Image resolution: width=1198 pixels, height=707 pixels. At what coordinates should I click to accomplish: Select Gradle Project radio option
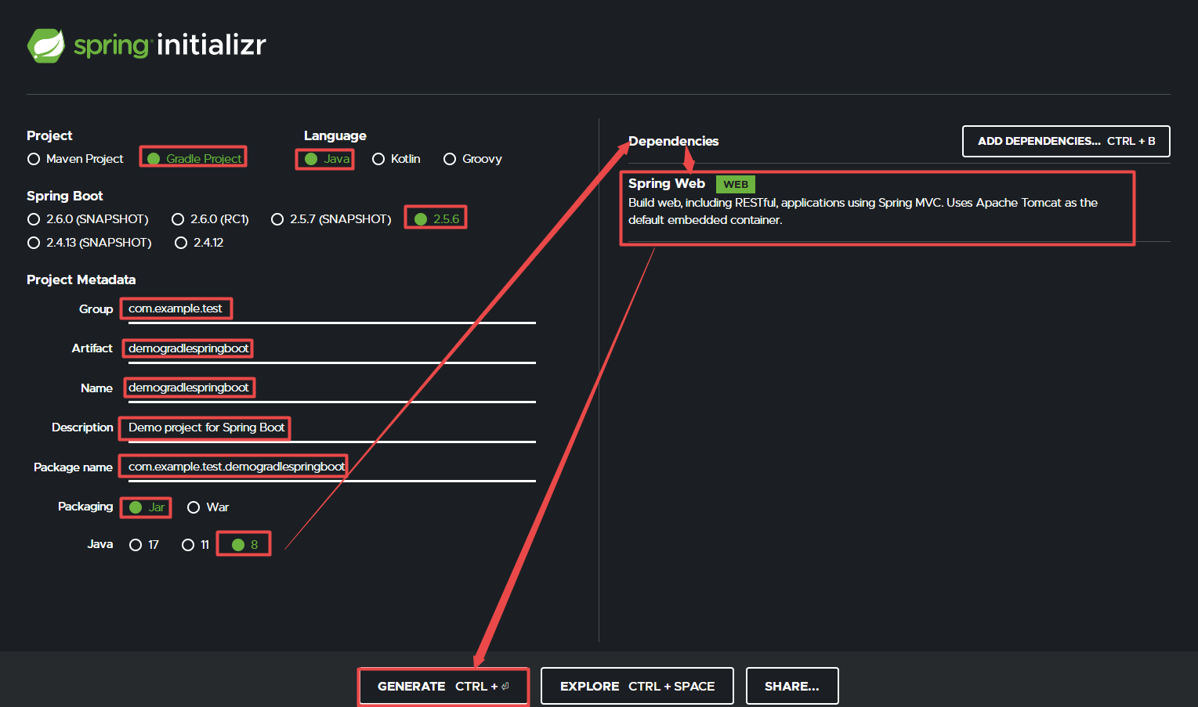[194, 159]
